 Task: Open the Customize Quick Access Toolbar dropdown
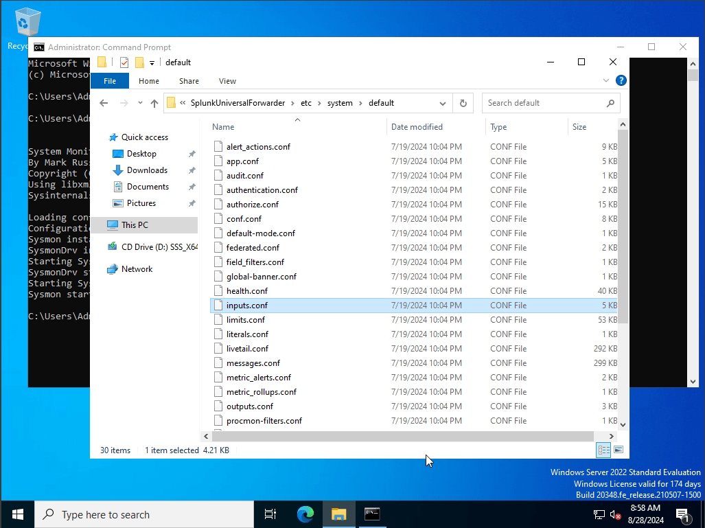point(152,63)
